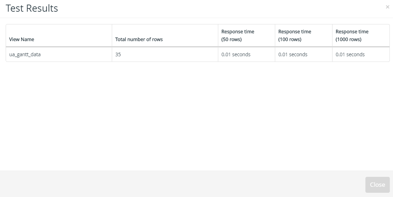Click the Response time (50 rows) header
The height and width of the screenshot is (197, 393).
238,35
